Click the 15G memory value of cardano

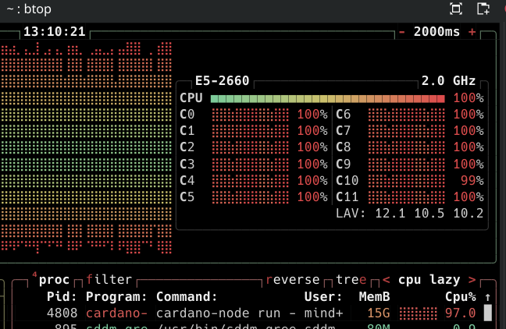pos(379,313)
